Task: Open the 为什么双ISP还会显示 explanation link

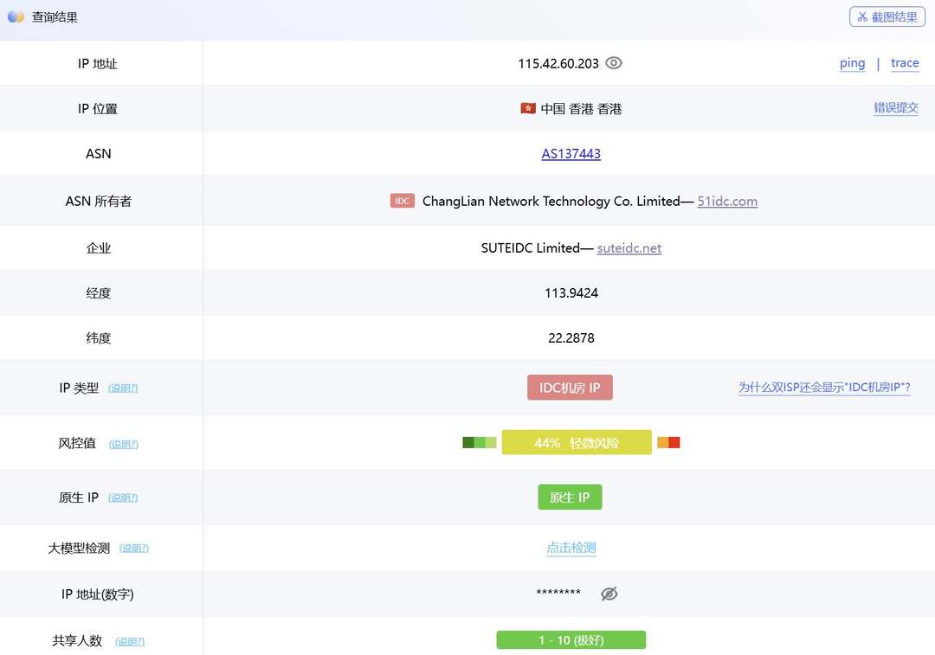Action: [x=824, y=388]
